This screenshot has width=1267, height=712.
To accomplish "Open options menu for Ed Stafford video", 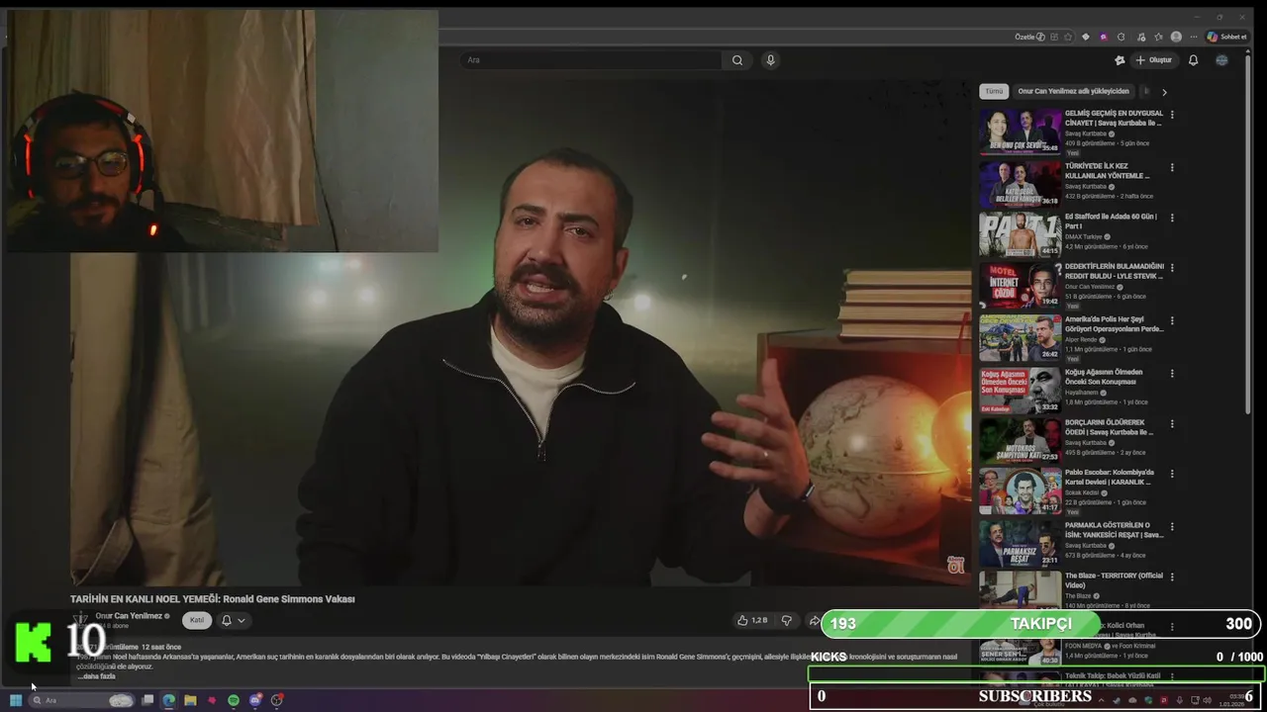I will pos(1172,218).
